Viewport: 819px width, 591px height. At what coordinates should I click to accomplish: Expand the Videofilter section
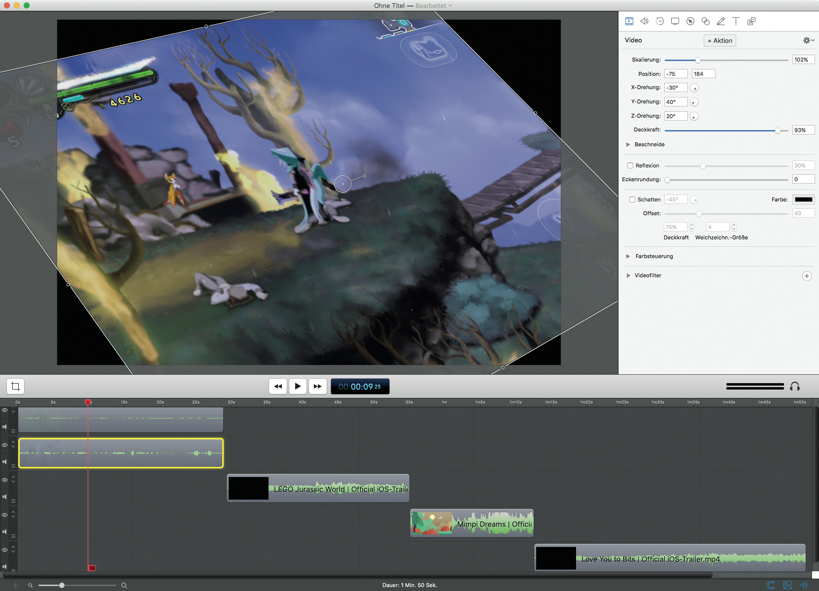(628, 275)
